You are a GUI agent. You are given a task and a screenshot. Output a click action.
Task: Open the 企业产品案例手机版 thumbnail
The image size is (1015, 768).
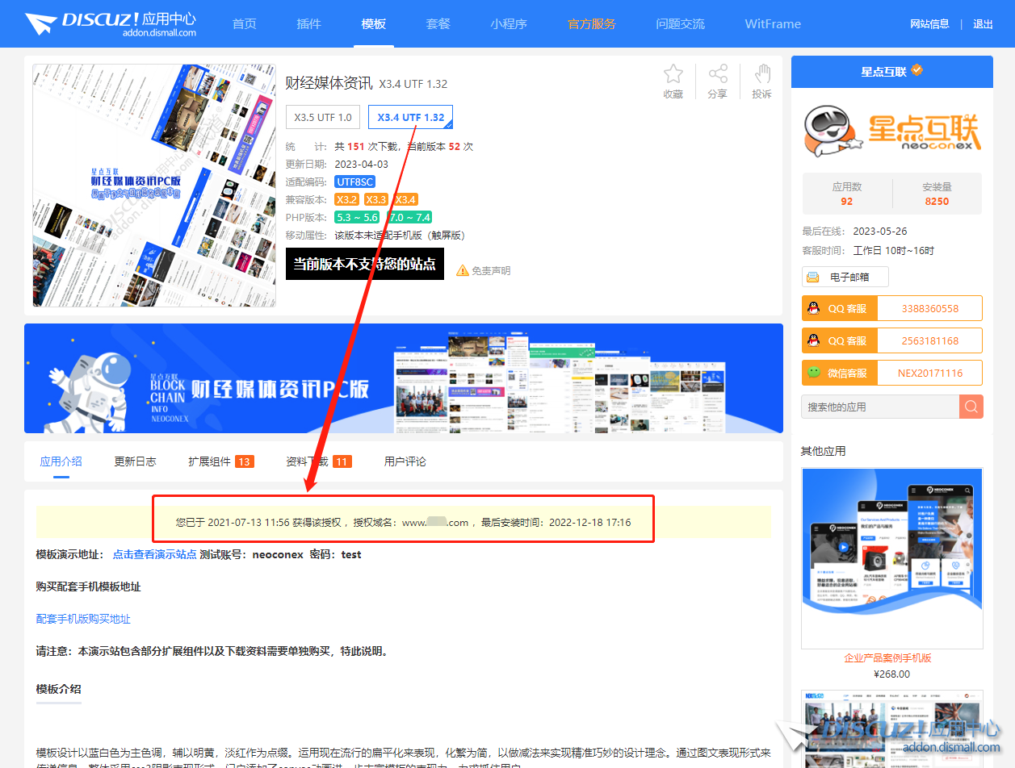892,558
